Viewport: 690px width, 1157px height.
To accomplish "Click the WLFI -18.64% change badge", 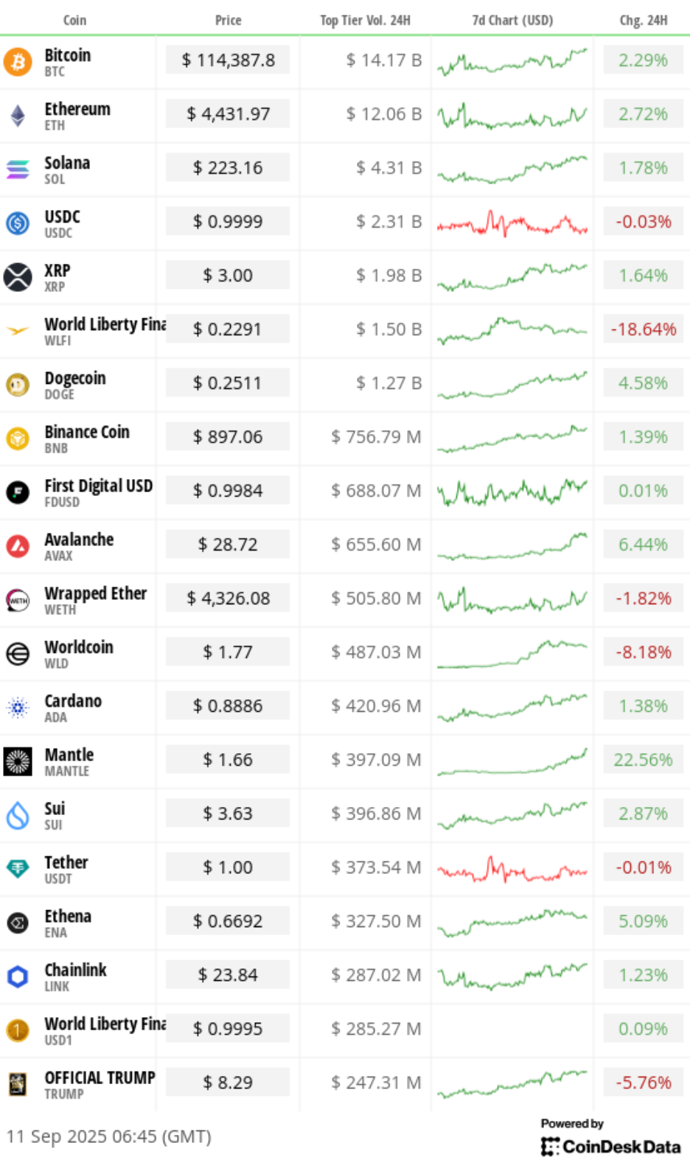I will tap(644, 329).
